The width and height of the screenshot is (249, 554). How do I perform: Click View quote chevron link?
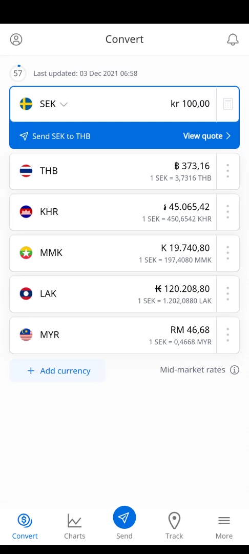[x=206, y=136]
